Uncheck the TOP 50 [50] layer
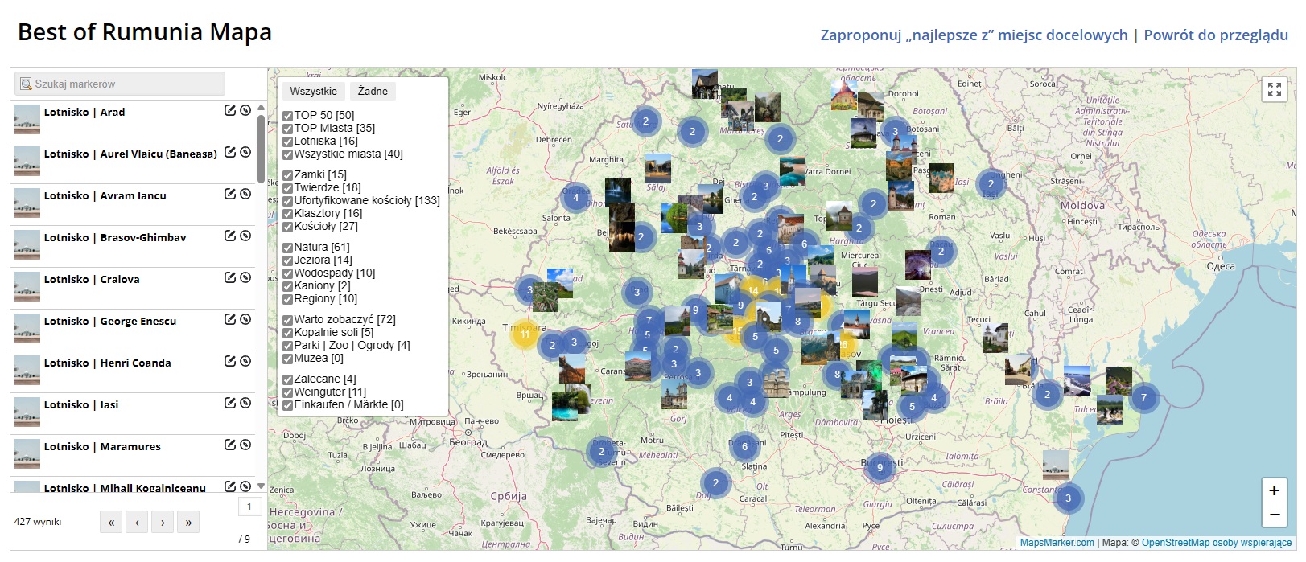The image size is (1306, 562). coord(287,116)
